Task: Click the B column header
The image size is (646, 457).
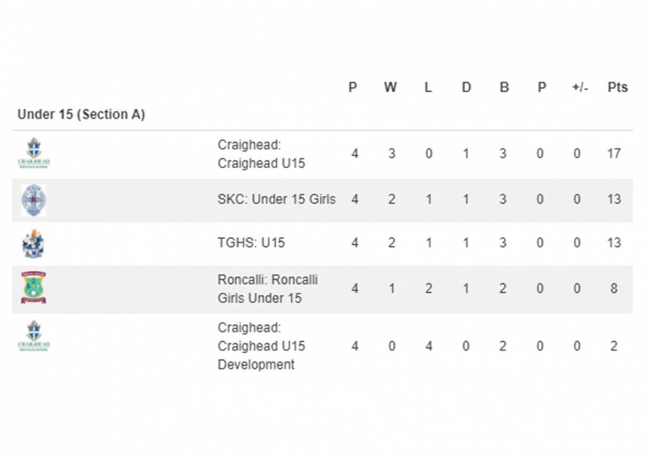Action: point(504,87)
